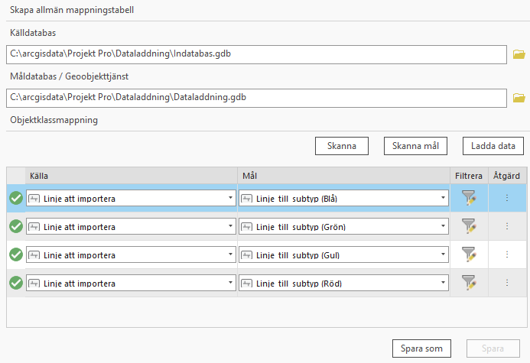This screenshot has height=363, width=530.
Task: Click the Spara som button
Action: tap(421, 348)
